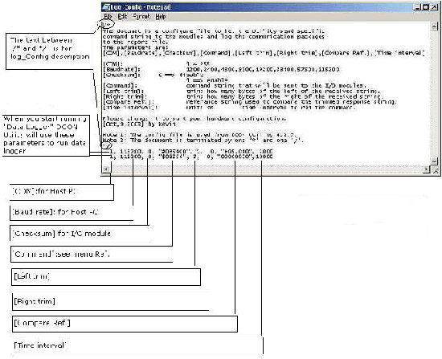Click the horizontal scrollbar right arrow

(427, 169)
